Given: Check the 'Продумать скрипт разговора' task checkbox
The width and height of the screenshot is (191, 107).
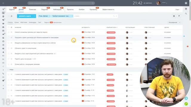Looking at the screenshot, I should point(9,38).
